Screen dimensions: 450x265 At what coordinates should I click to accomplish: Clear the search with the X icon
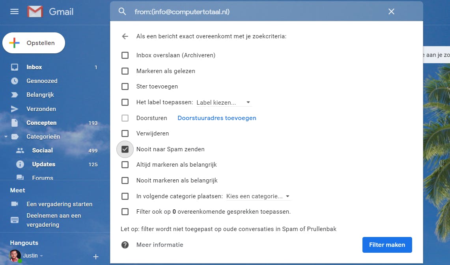coord(391,12)
